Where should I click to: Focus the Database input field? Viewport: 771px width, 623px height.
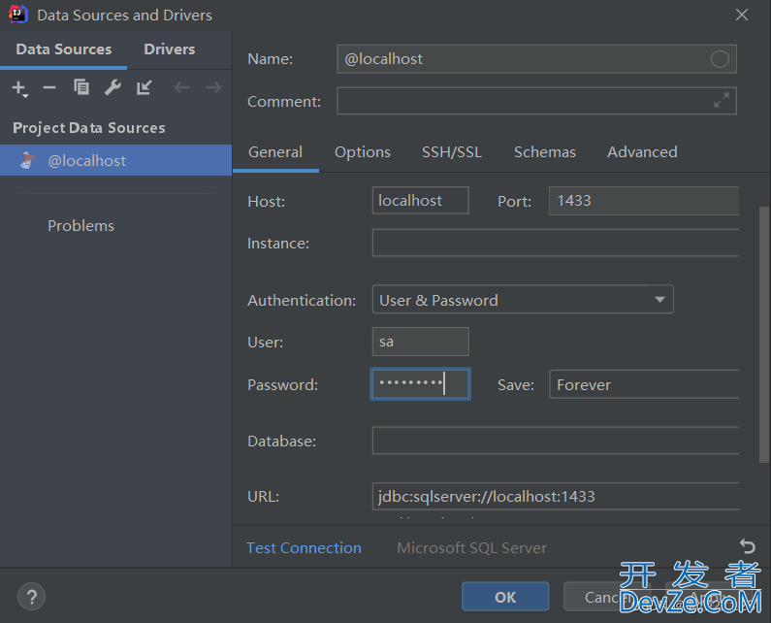tap(555, 441)
